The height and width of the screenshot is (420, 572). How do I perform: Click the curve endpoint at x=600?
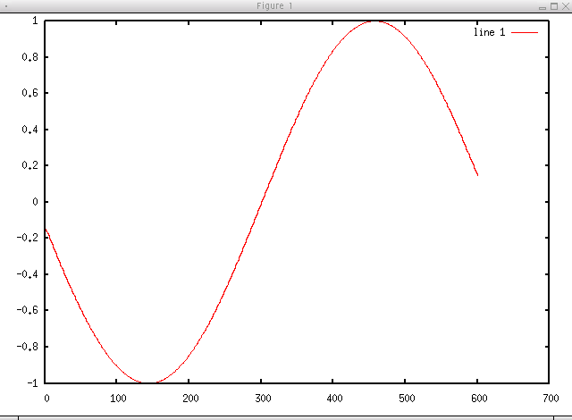[477, 175]
